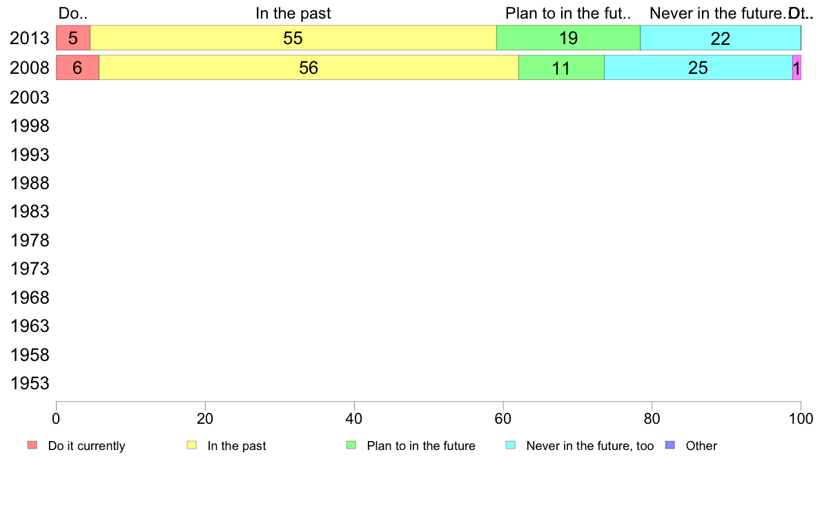Click the 'Plan to in the fut..' header
The height and width of the screenshot is (508, 820).
click(x=568, y=13)
